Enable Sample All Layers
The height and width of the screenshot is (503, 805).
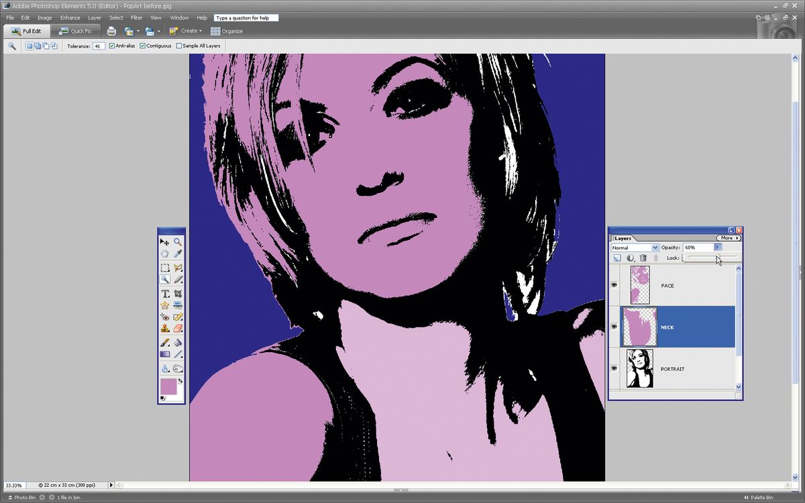click(x=178, y=46)
